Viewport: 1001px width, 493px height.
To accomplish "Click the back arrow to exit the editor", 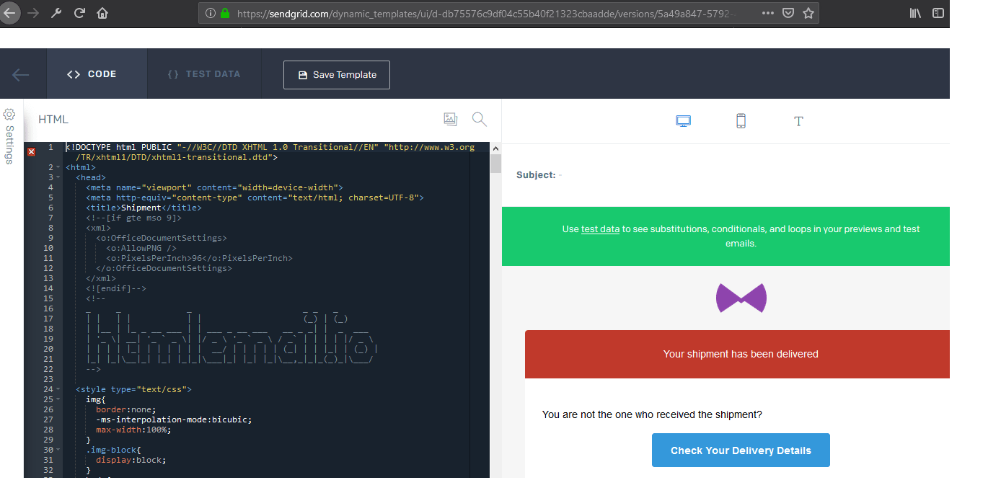I will [x=21, y=74].
